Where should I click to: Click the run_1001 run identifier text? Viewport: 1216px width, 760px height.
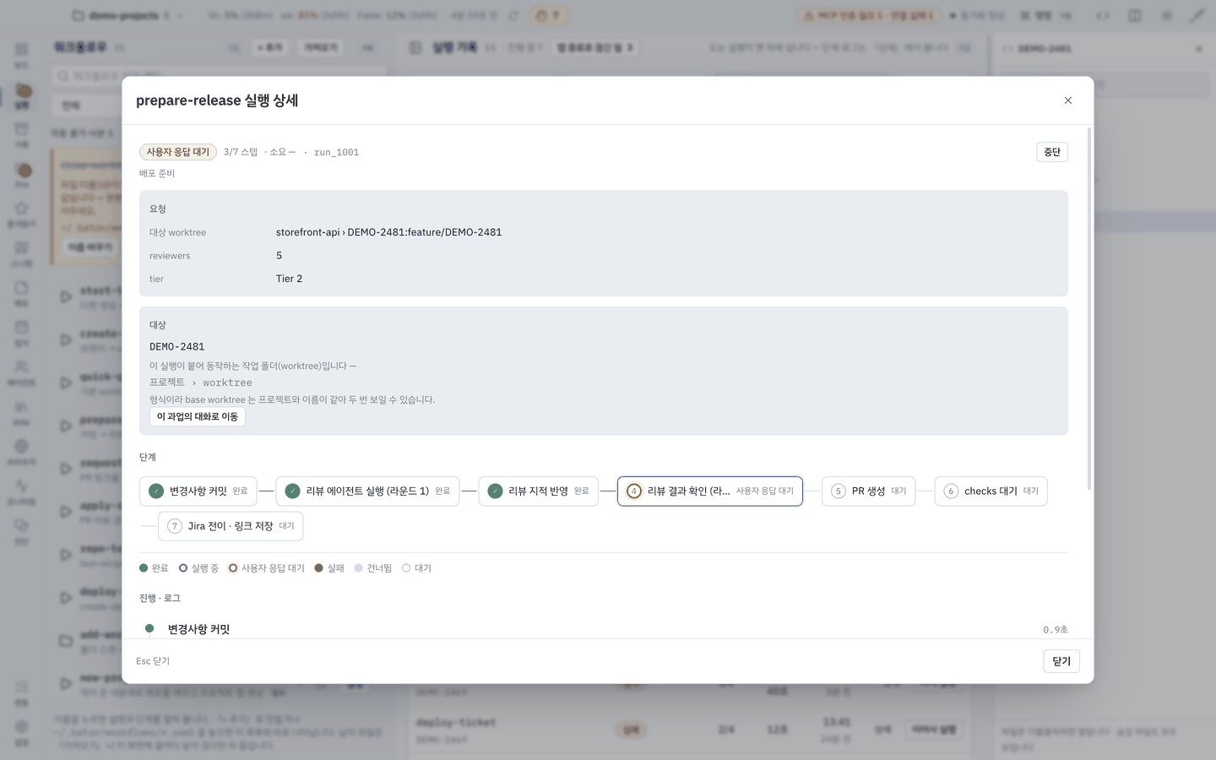tap(336, 153)
